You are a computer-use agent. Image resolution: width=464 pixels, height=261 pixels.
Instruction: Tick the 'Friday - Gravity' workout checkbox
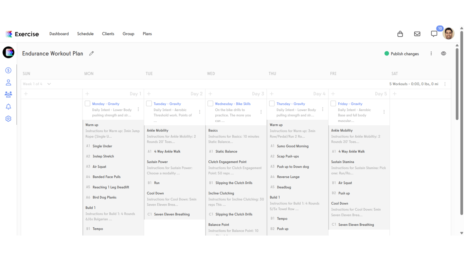coord(333,104)
